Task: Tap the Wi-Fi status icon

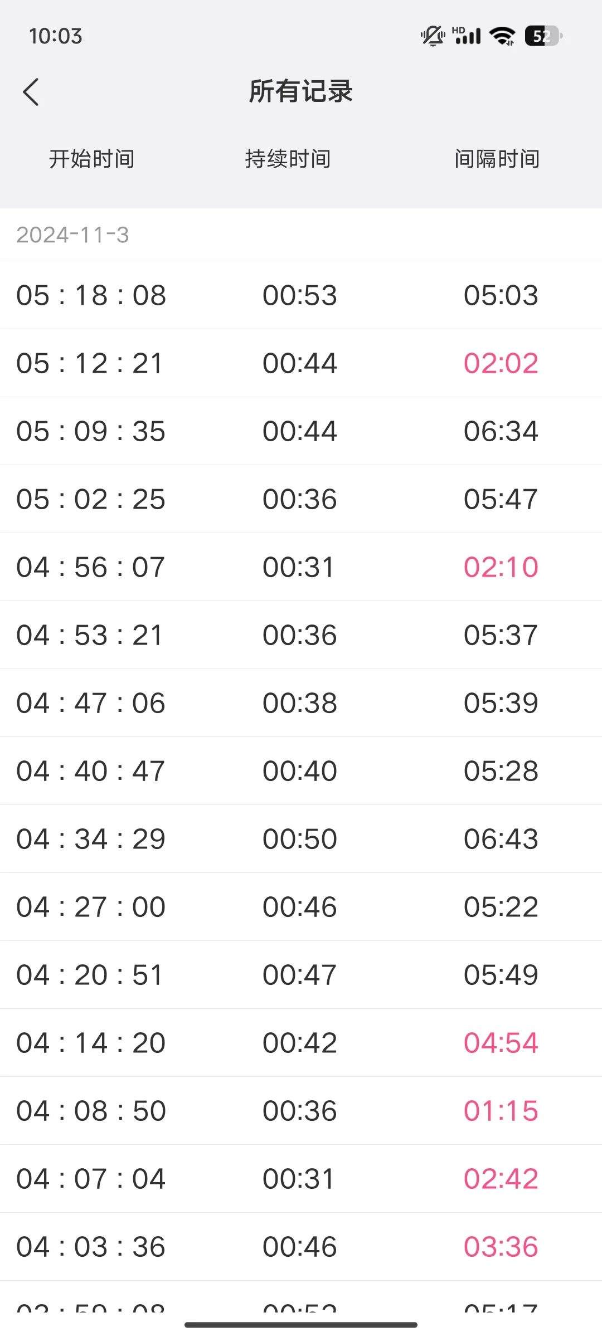Action: pos(502,36)
